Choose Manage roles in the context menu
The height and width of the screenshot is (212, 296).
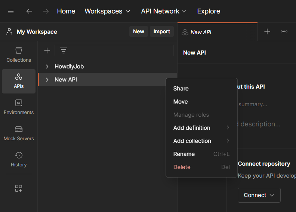click(x=201, y=115)
